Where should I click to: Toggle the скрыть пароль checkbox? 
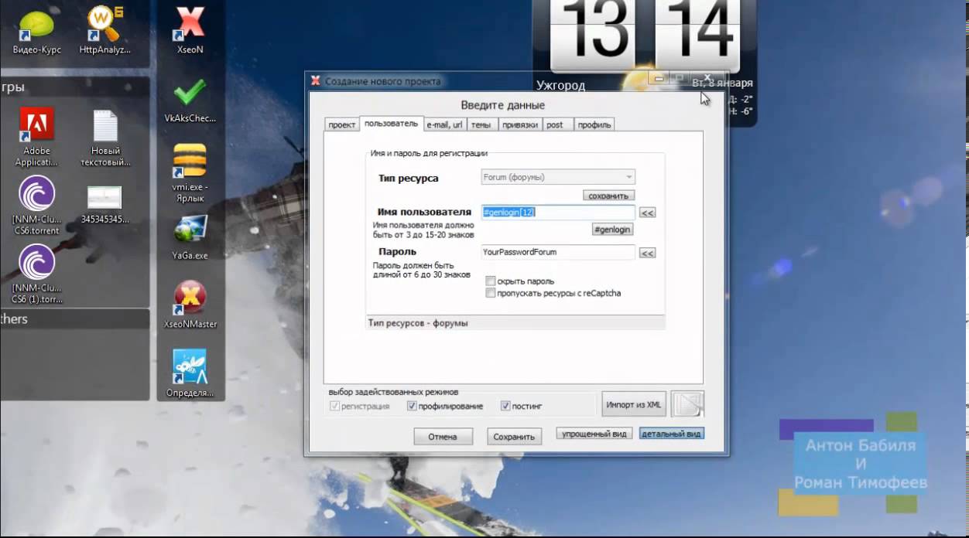pos(491,281)
